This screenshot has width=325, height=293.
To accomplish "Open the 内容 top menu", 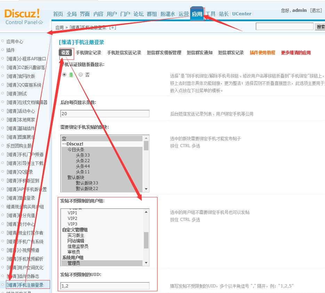I will pos(98,14).
